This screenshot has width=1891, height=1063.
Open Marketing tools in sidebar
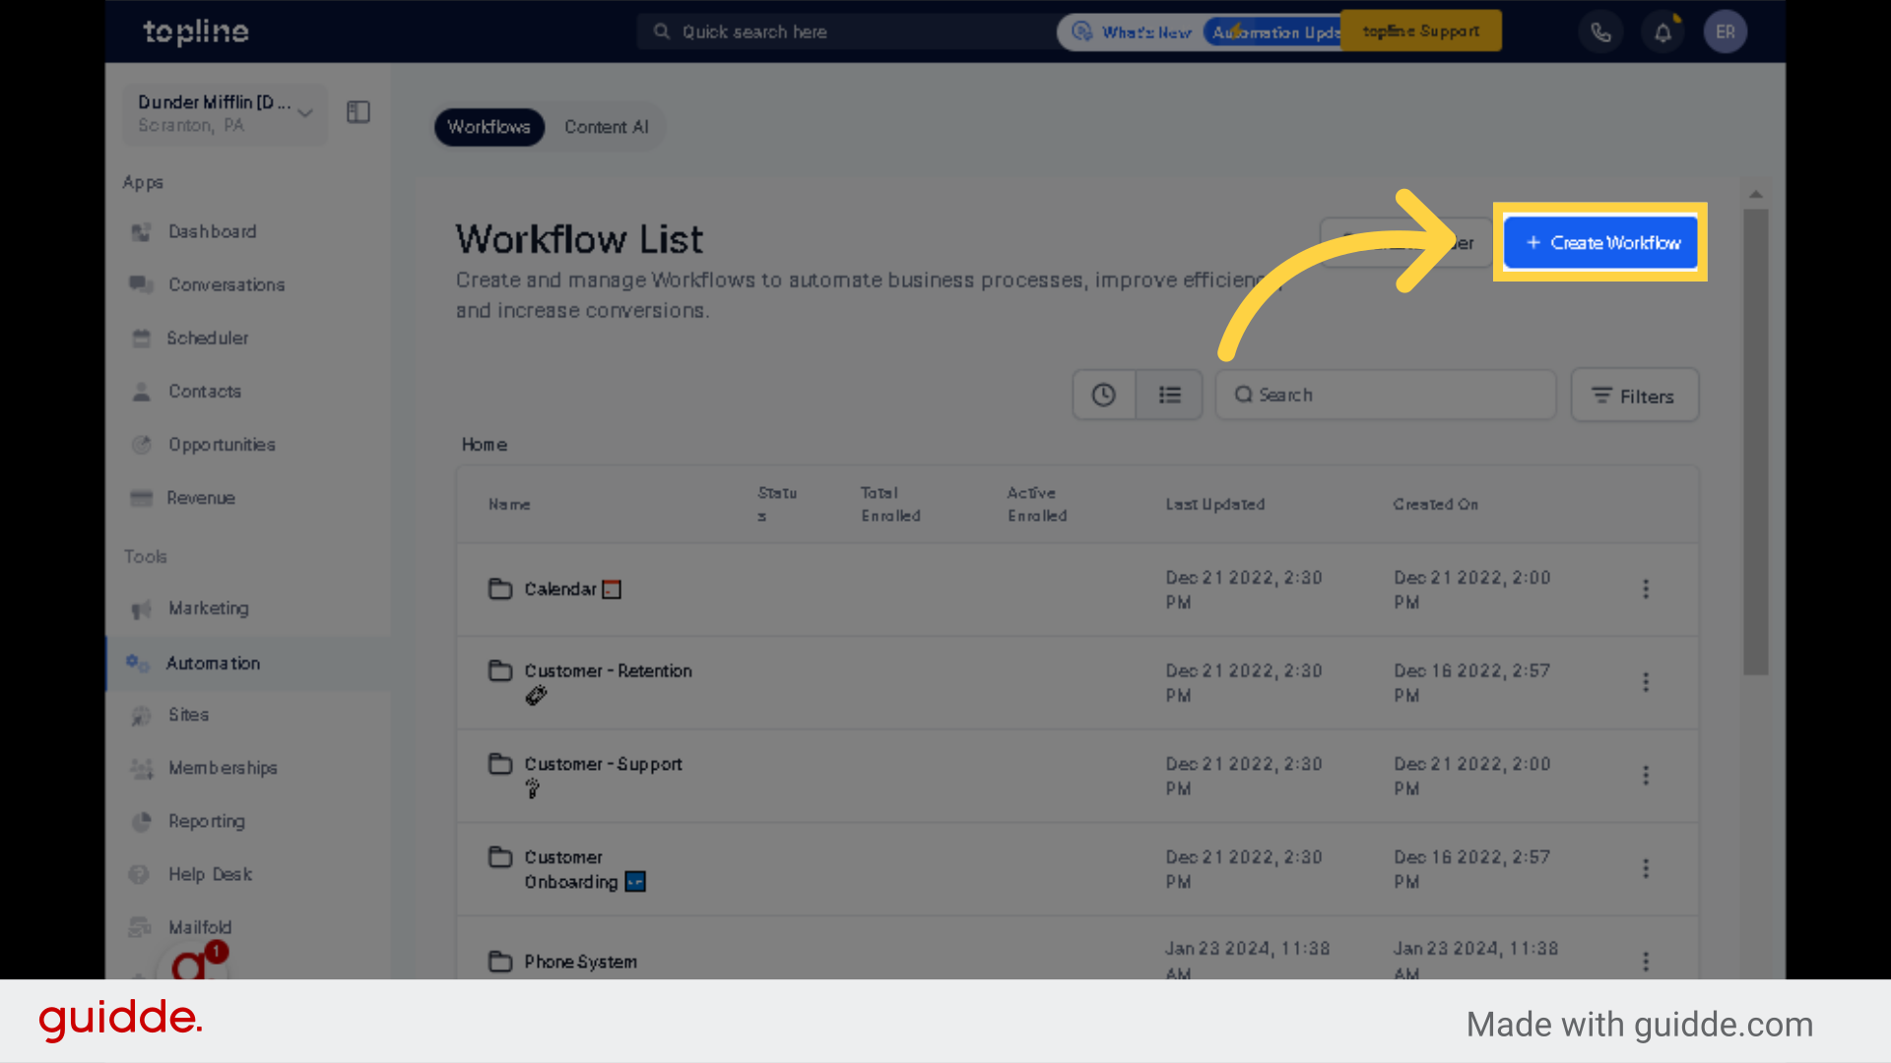pos(209,608)
